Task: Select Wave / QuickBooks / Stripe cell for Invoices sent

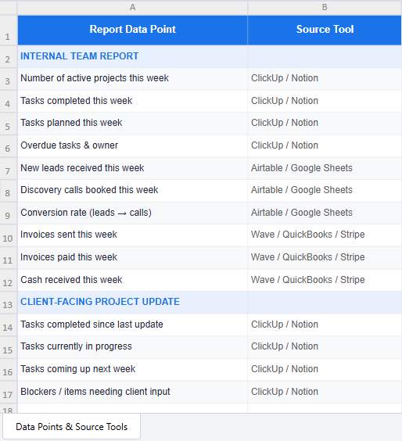Action: (325, 235)
